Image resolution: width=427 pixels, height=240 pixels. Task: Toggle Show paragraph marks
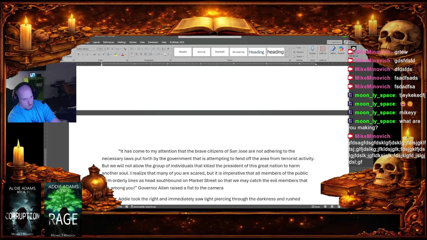coord(168,49)
